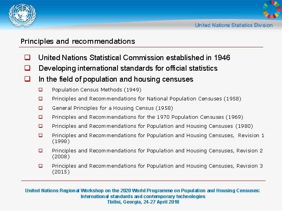Click the United Nations emblem logo
Image resolution: width=282 pixels, height=211 pixels.
point(22,15)
